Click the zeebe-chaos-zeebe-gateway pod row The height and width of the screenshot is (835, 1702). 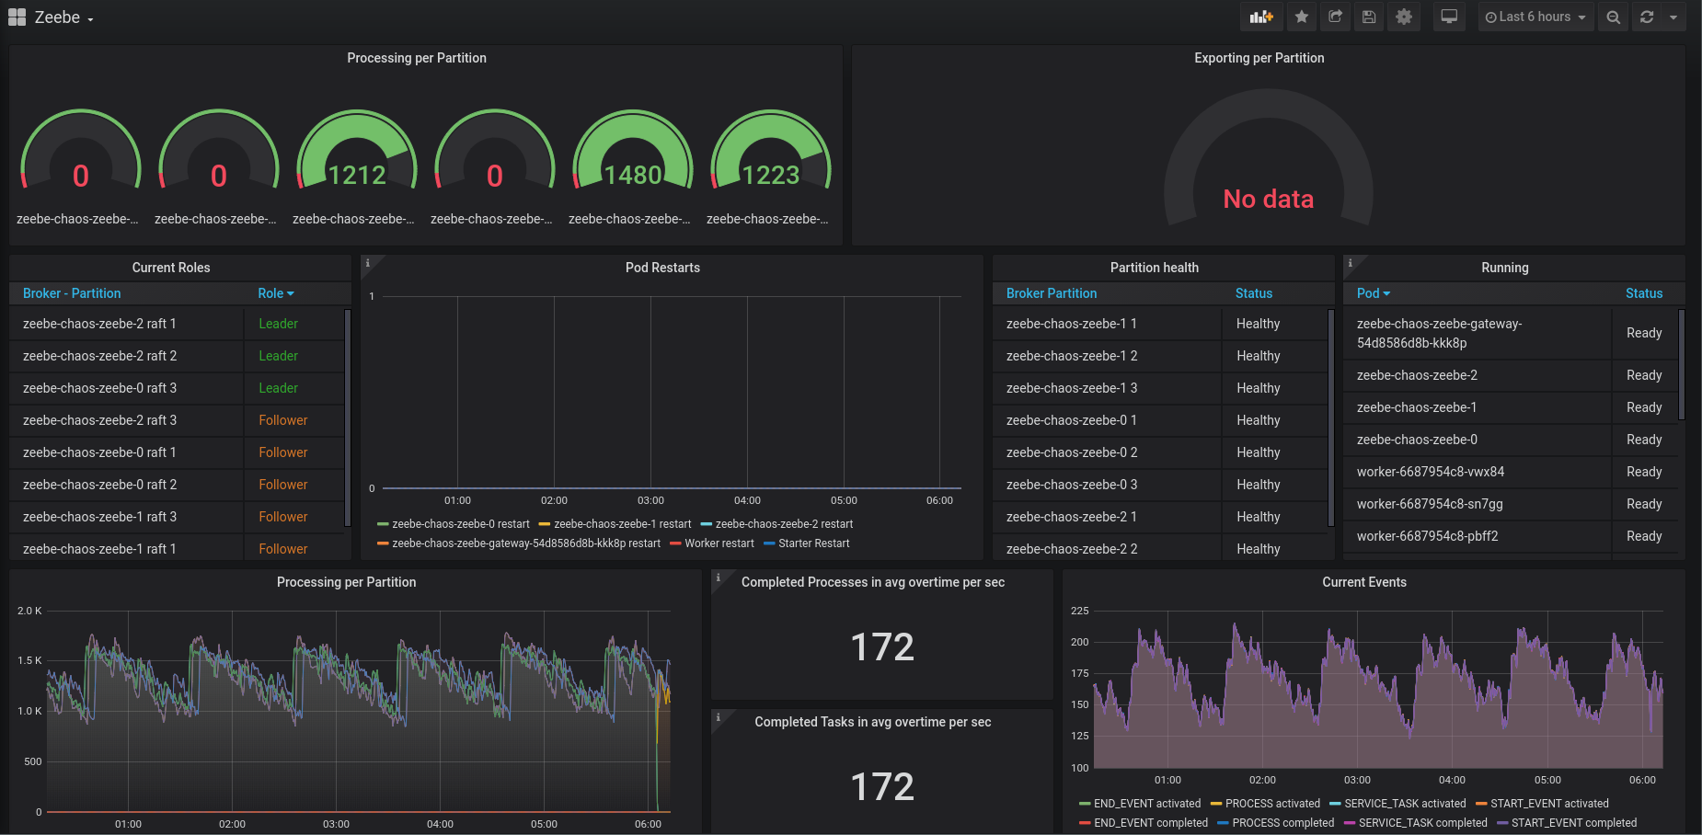coord(1510,334)
